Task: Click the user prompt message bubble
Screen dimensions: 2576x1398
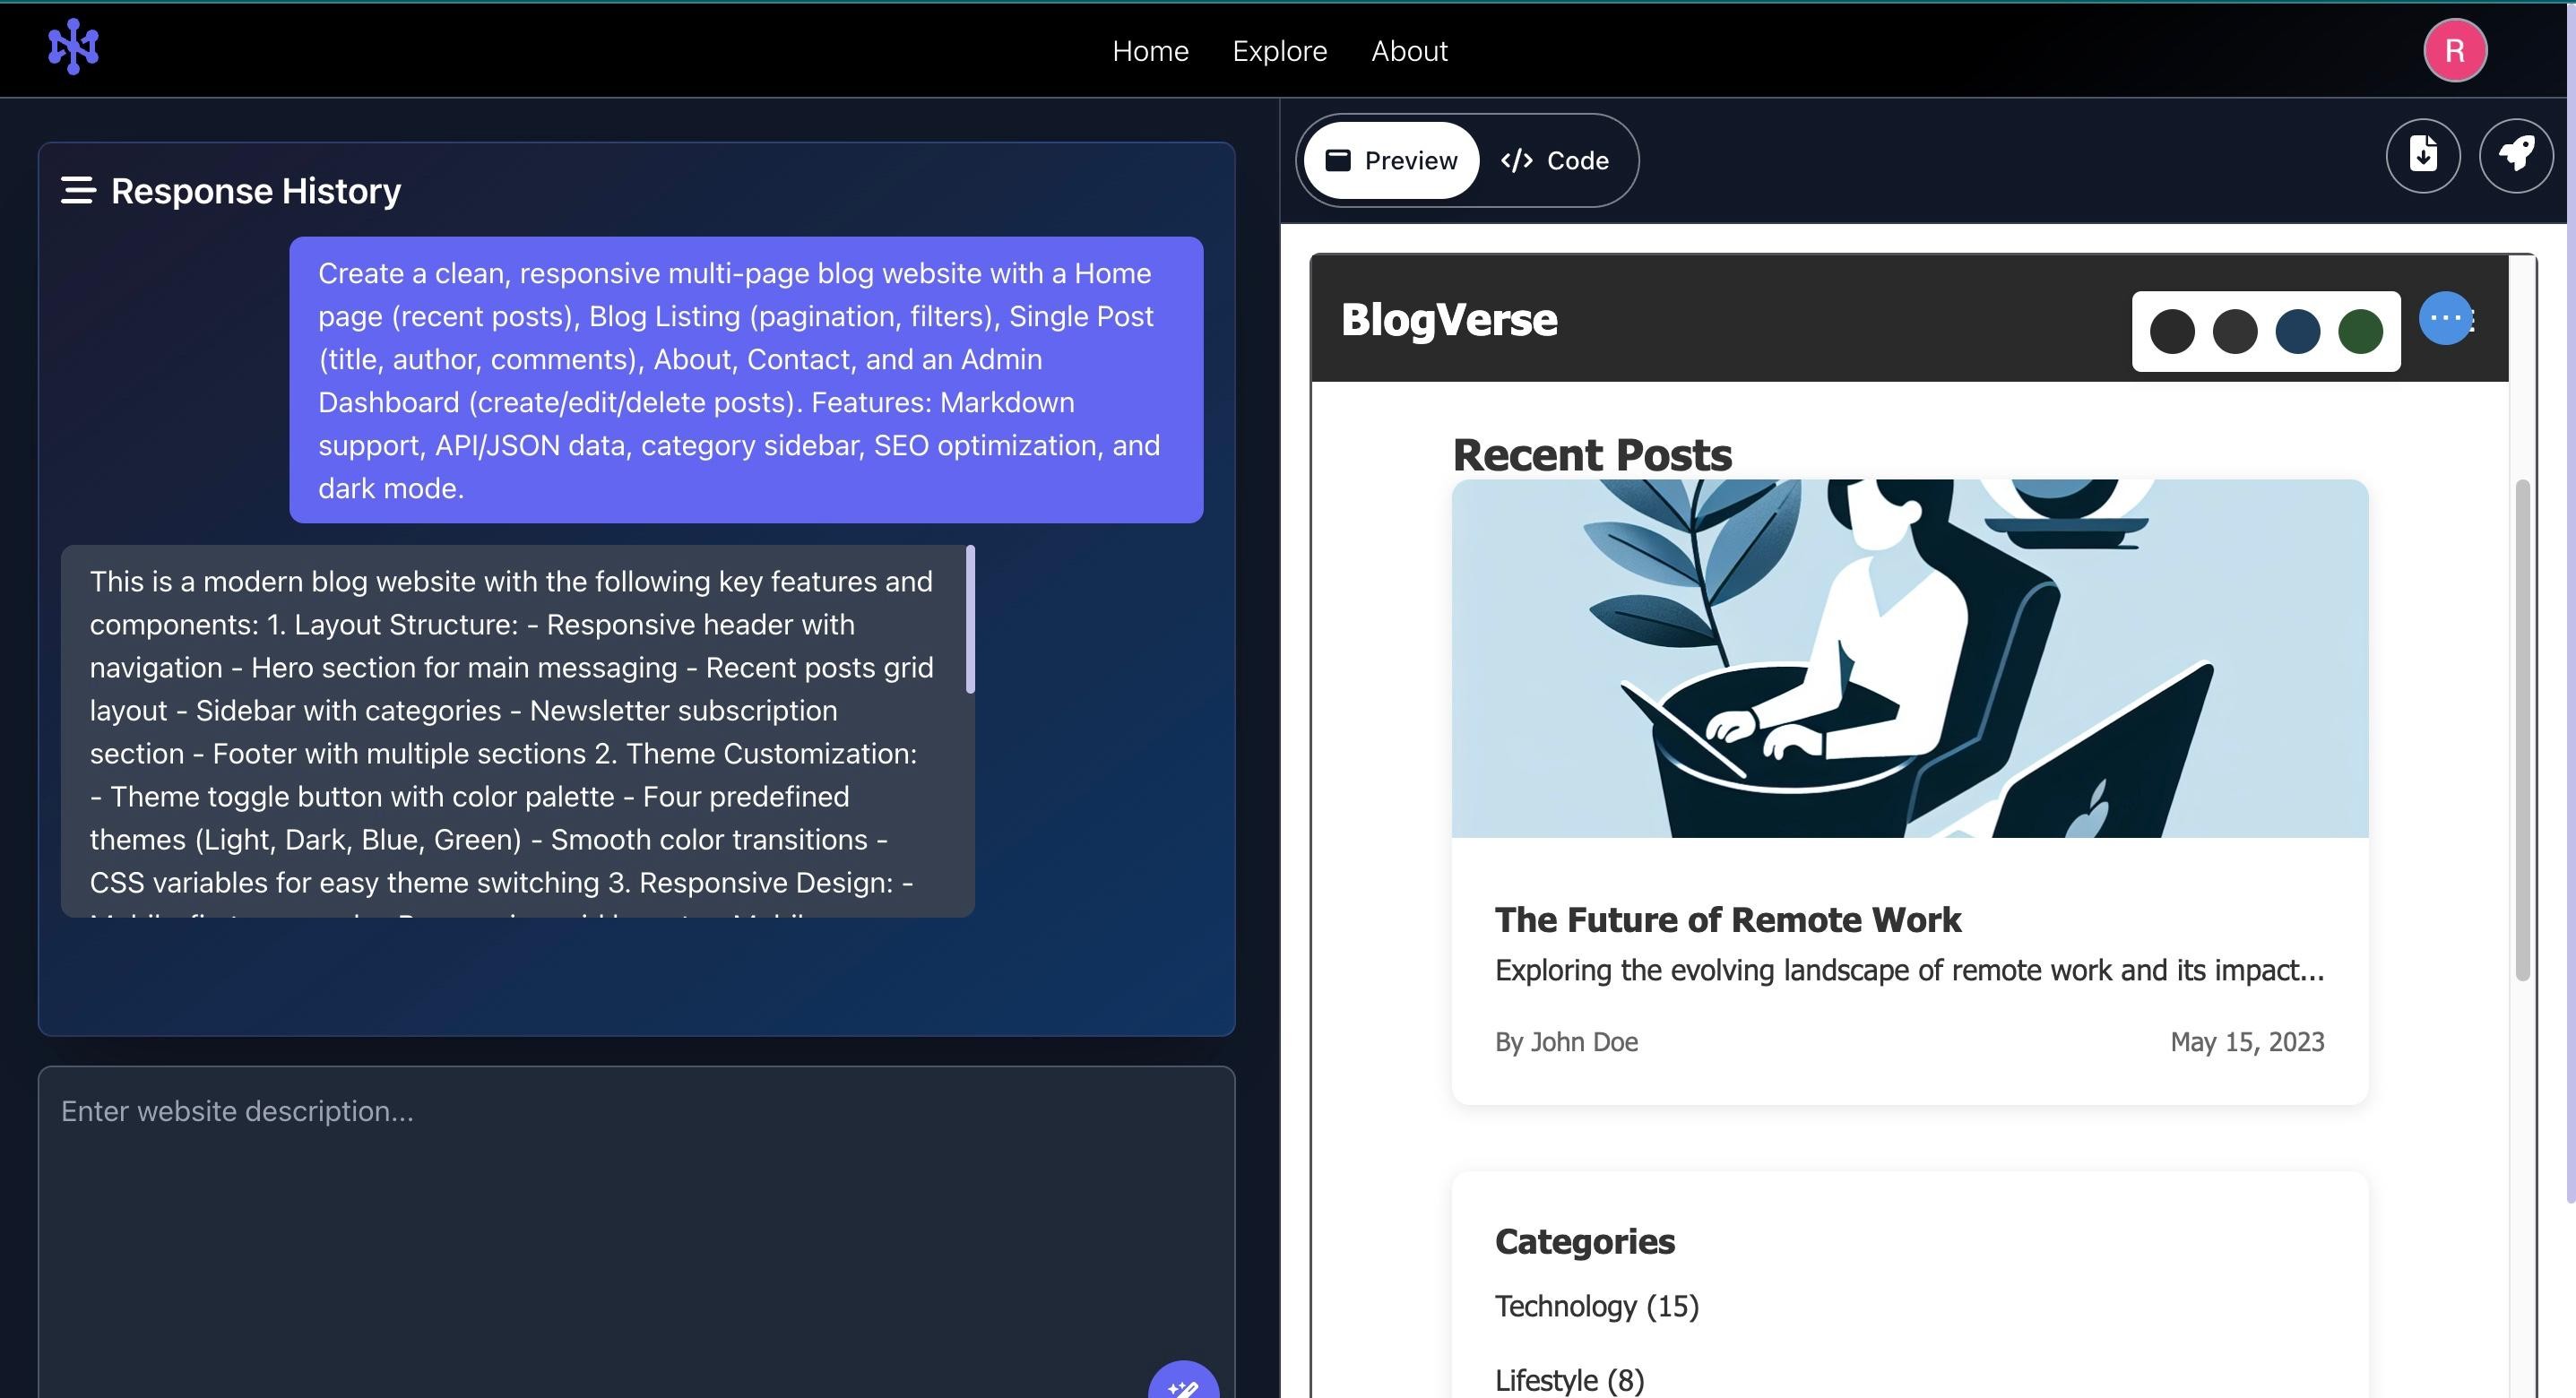Action: click(746, 380)
